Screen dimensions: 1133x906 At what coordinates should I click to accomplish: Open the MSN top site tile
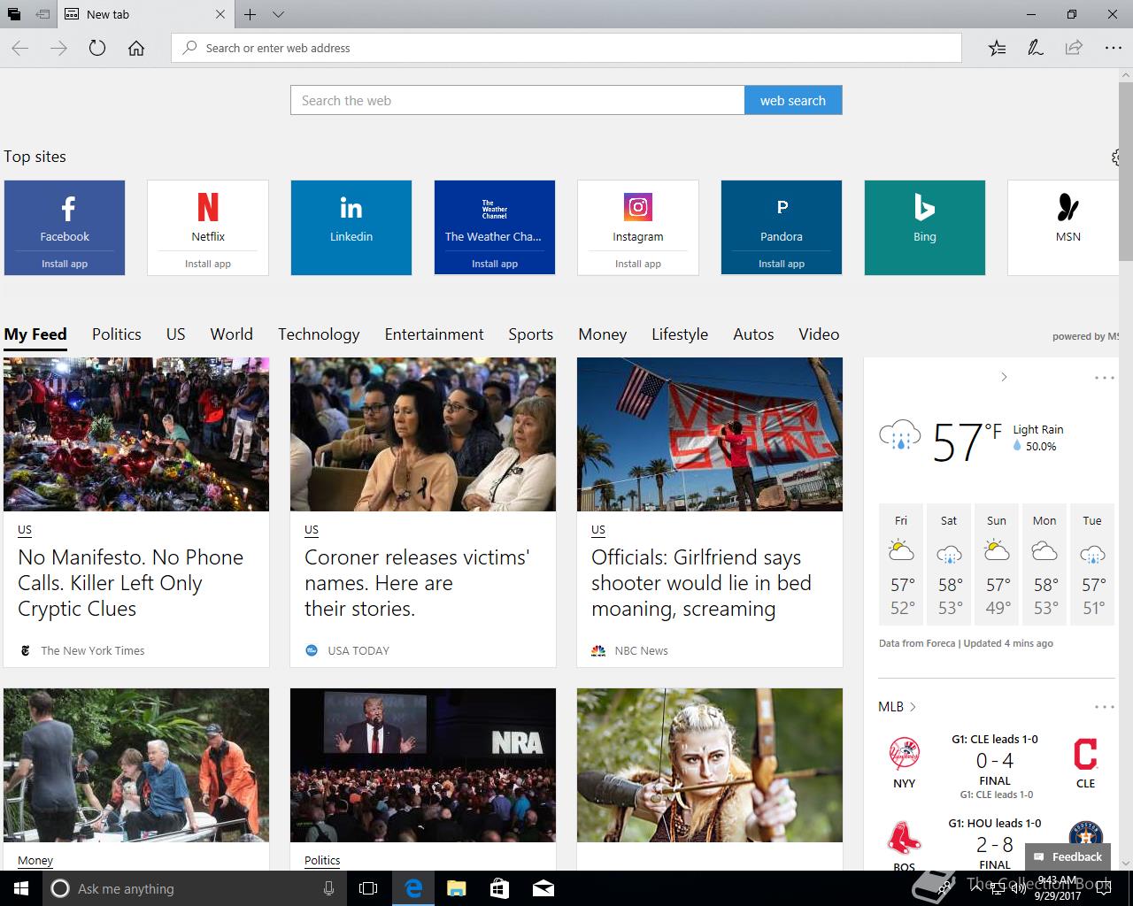[1063, 227]
